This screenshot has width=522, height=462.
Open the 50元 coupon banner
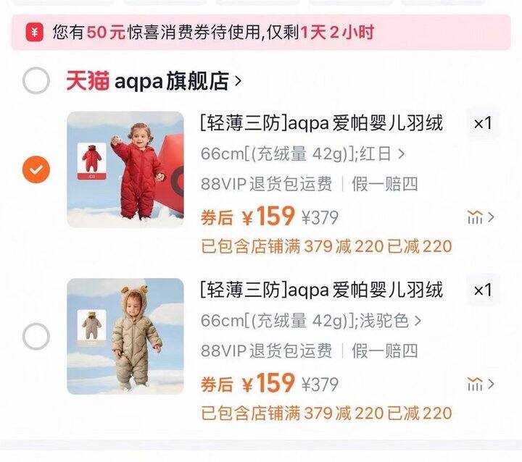point(261,33)
